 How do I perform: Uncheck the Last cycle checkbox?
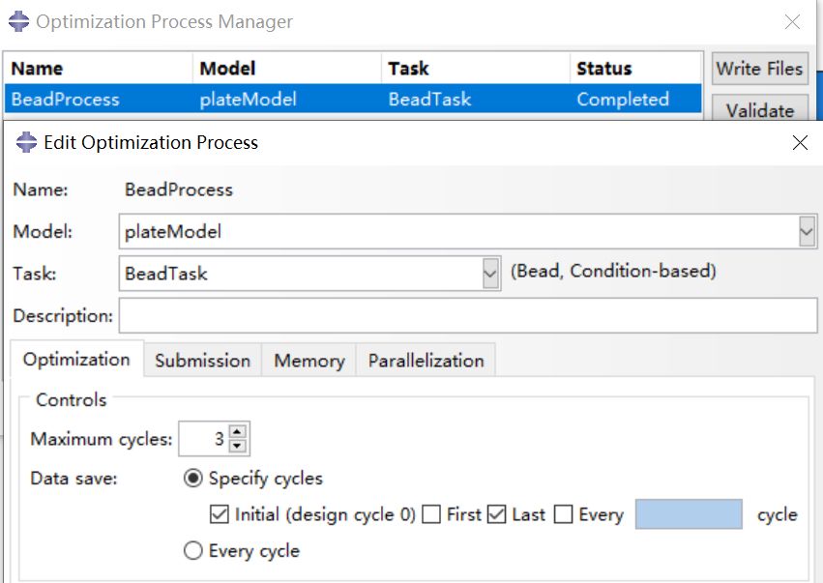coord(497,514)
